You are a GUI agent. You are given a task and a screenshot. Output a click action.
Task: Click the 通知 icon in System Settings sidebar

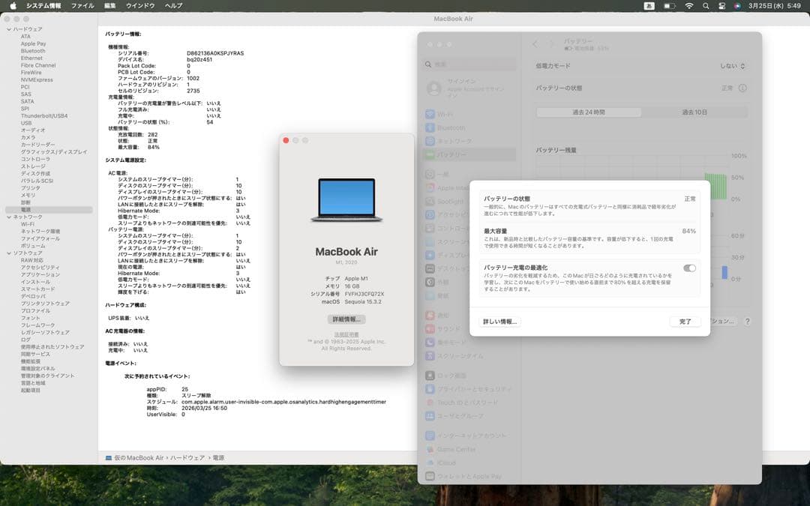(430, 315)
